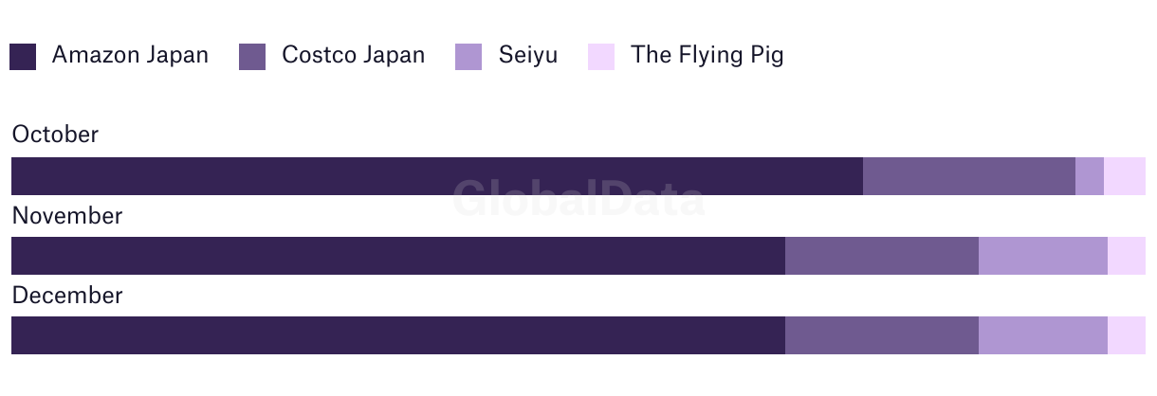Click The Flying Pig legend swatch
Screen dimensions: 1157x396
click(x=601, y=57)
